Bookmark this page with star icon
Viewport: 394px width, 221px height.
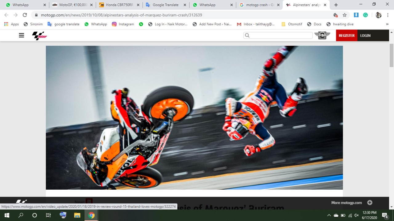pyautogui.click(x=345, y=15)
